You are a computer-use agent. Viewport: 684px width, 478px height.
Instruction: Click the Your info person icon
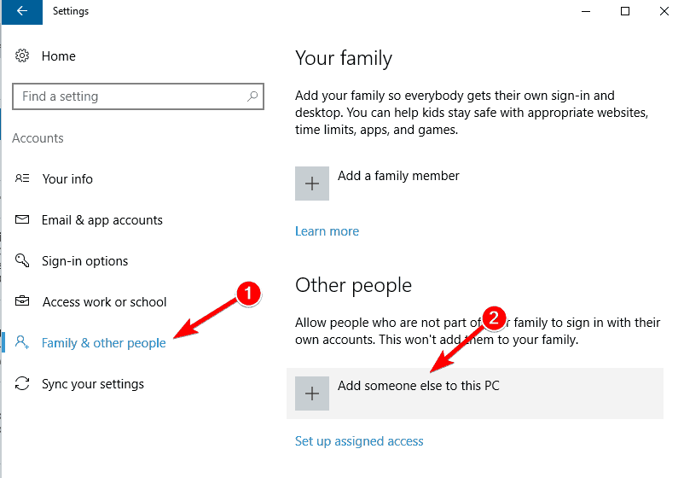pyautogui.click(x=24, y=179)
